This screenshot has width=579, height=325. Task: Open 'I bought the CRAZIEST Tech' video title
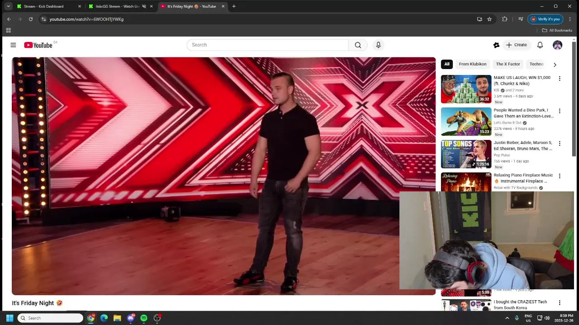[520, 305]
